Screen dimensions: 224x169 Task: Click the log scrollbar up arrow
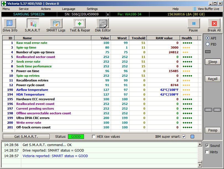pyautogui.click(x=200, y=144)
